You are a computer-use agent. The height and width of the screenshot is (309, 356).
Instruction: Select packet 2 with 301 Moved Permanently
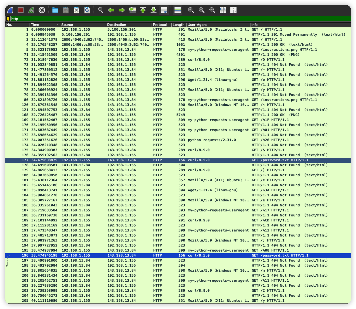tap(178, 35)
